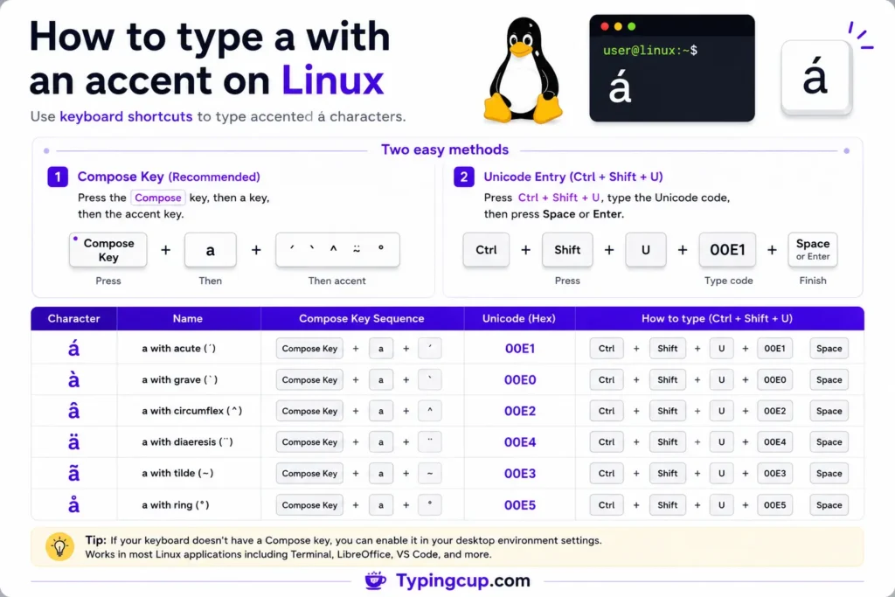Click the 'Two easy methods' title
Viewport: 895px width, 597px height.
click(x=445, y=149)
